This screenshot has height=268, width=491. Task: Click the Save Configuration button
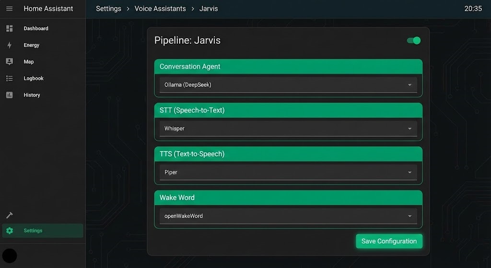point(389,241)
